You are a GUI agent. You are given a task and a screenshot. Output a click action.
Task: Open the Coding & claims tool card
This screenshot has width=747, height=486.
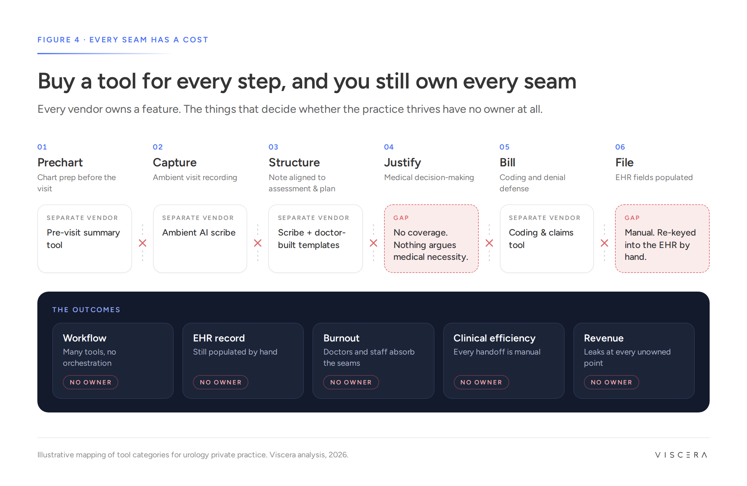[547, 238]
